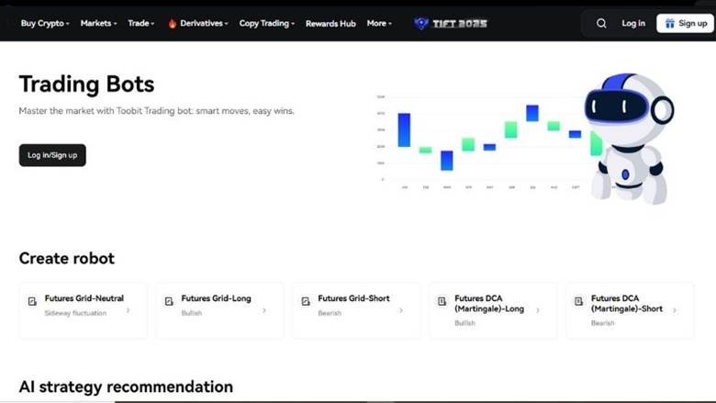
Task: Click the Sideway fluctuation label
Action: [75, 313]
